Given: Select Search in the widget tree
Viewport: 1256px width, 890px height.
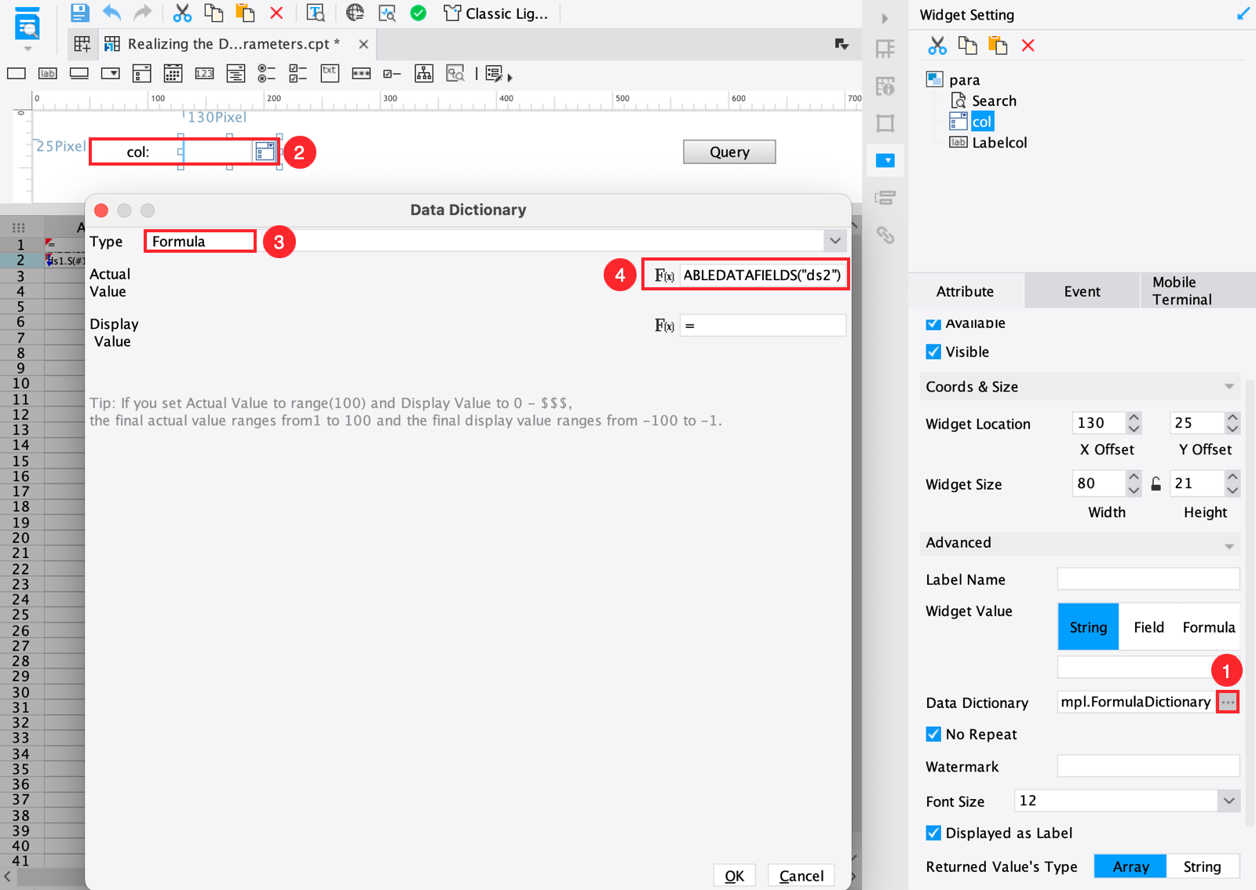Looking at the screenshot, I should pyautogui.click(x=994, y=100).
